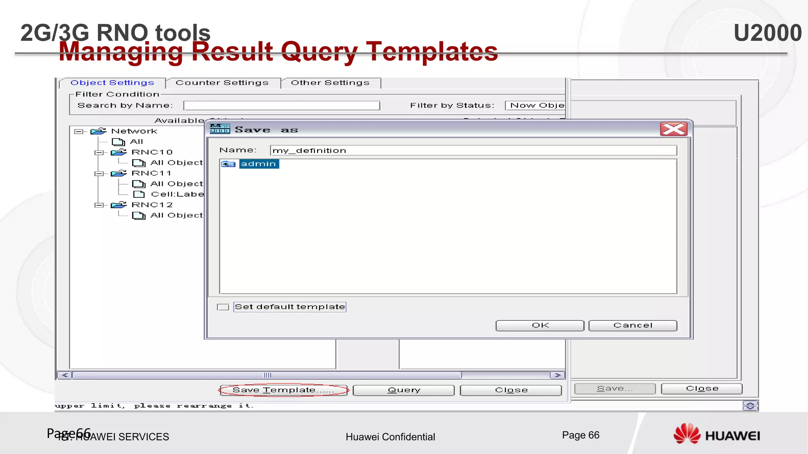Enable the Set default template checkbox
The width and height of the screenshot is (808, 454).
click(223, 307)
